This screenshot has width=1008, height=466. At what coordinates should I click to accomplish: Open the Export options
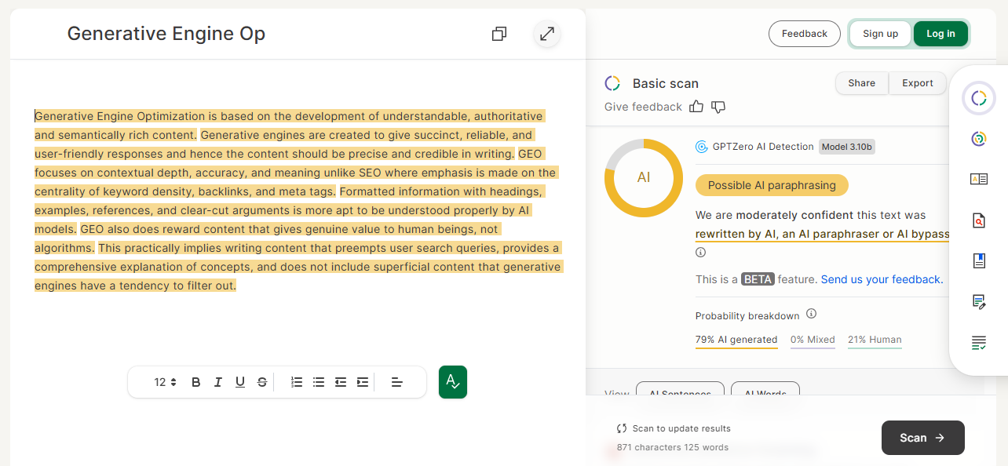(917, 83)
